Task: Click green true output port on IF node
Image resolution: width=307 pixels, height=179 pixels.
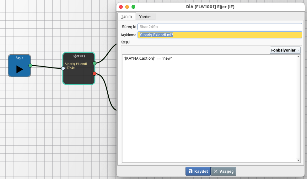Action: point(94,63)
